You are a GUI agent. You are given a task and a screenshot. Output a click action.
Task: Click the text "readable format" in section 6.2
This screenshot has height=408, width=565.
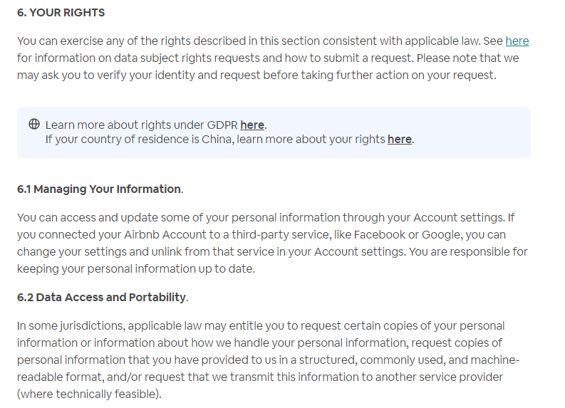[59, 377]
